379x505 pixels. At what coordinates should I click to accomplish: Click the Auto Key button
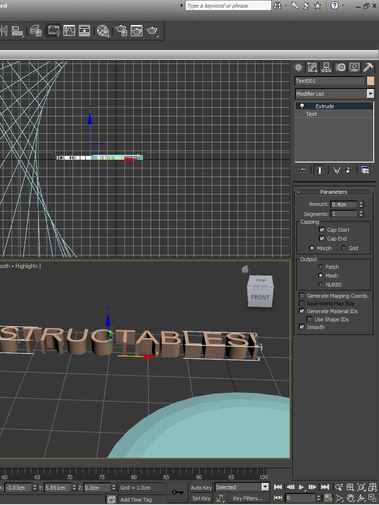[201, 488]
